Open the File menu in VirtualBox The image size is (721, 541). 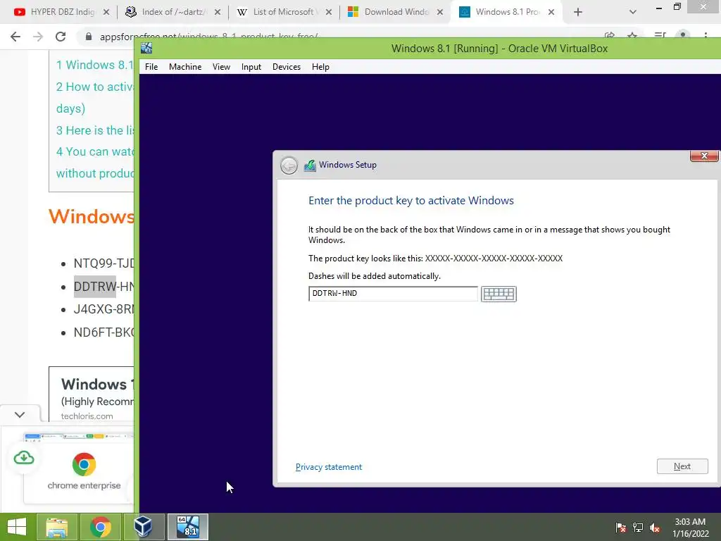(x=151, y=67)
